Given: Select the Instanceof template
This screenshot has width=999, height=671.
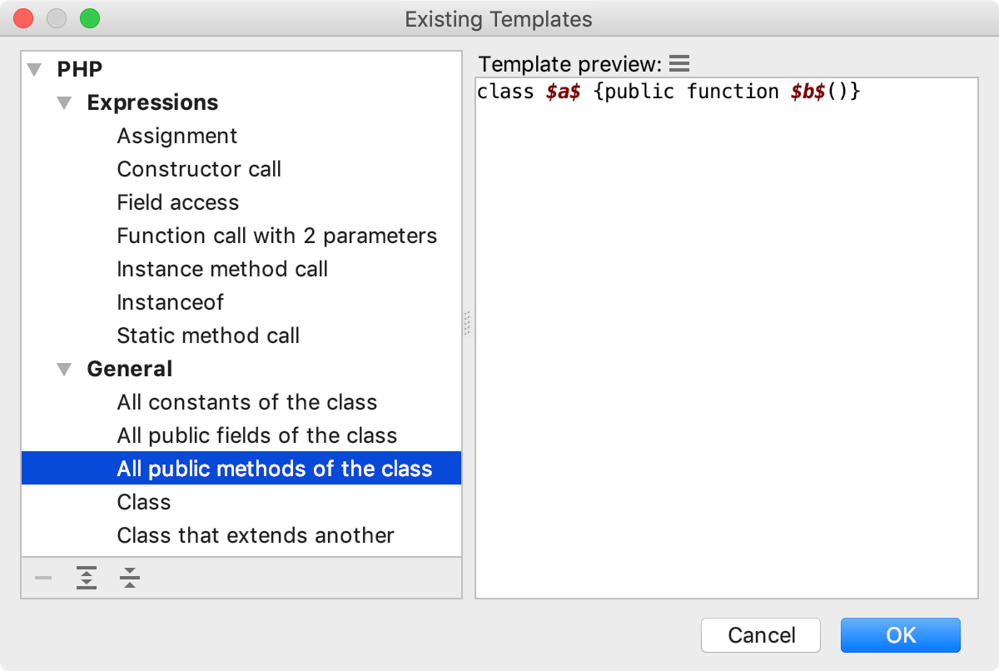Looking at the screenshot, I should pyautogui.click(x=170, y=302).
